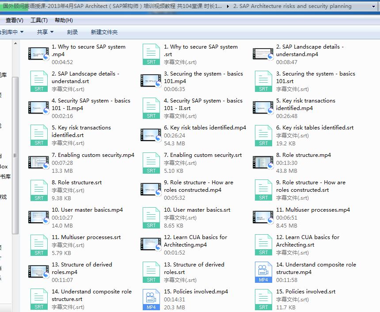
Task: Select SRT icon of 10. User master basics.srt
Action: click(x=151, y=218)
